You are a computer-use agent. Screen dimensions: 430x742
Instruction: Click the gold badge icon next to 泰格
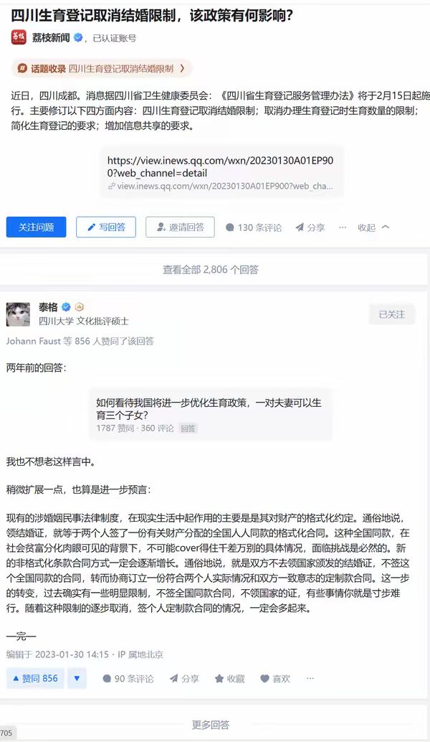coord(80,306)
